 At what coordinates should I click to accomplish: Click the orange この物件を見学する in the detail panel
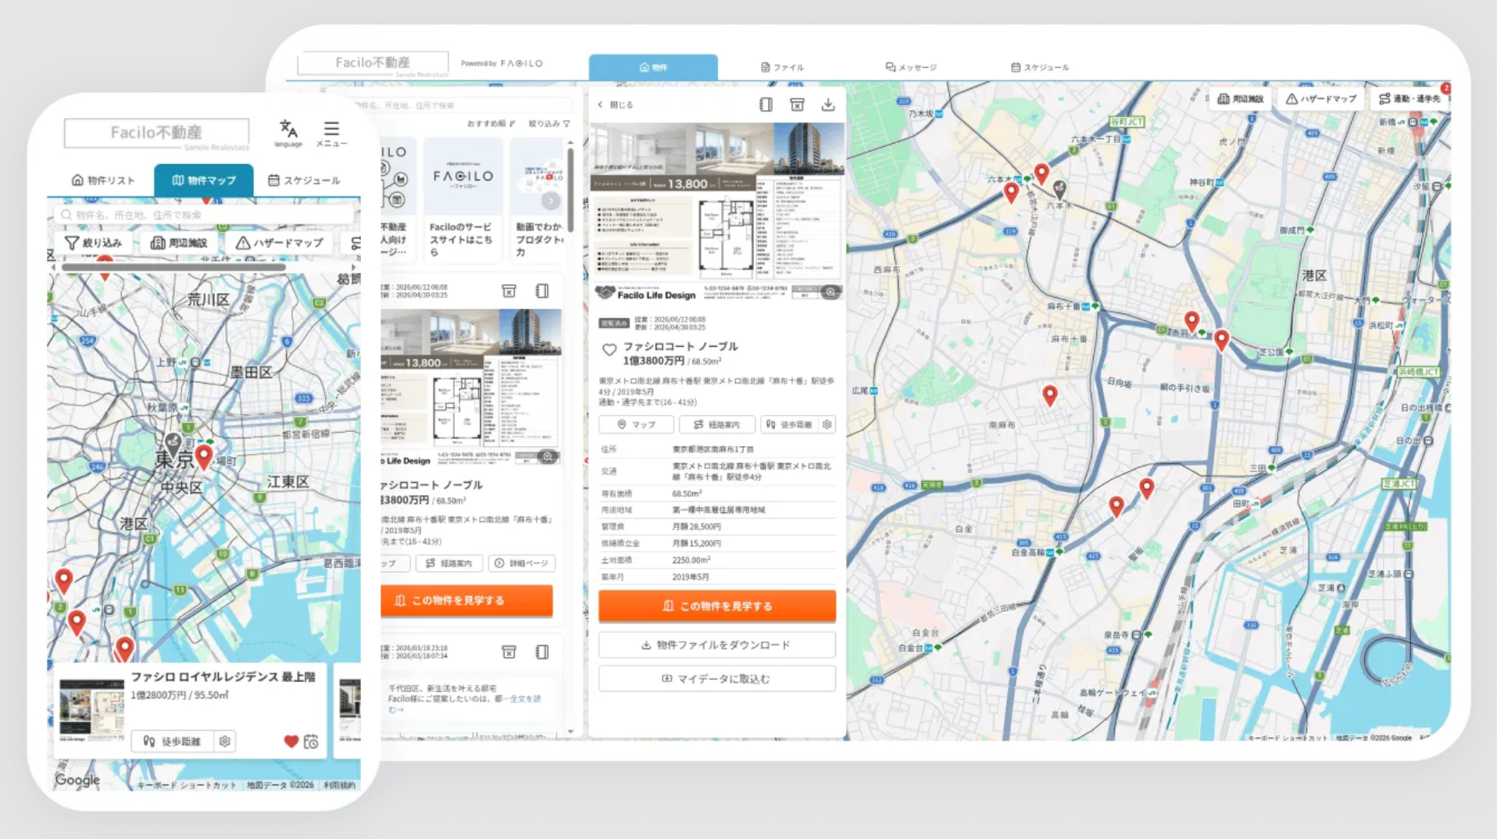click(717, 606)
